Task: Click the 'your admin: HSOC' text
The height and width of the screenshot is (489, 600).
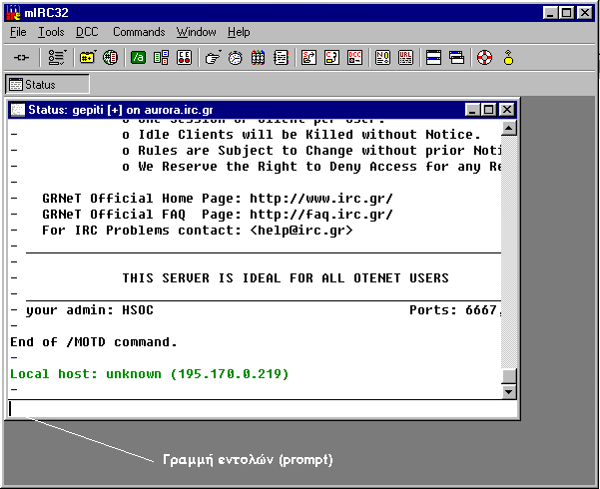Action: 90,310
